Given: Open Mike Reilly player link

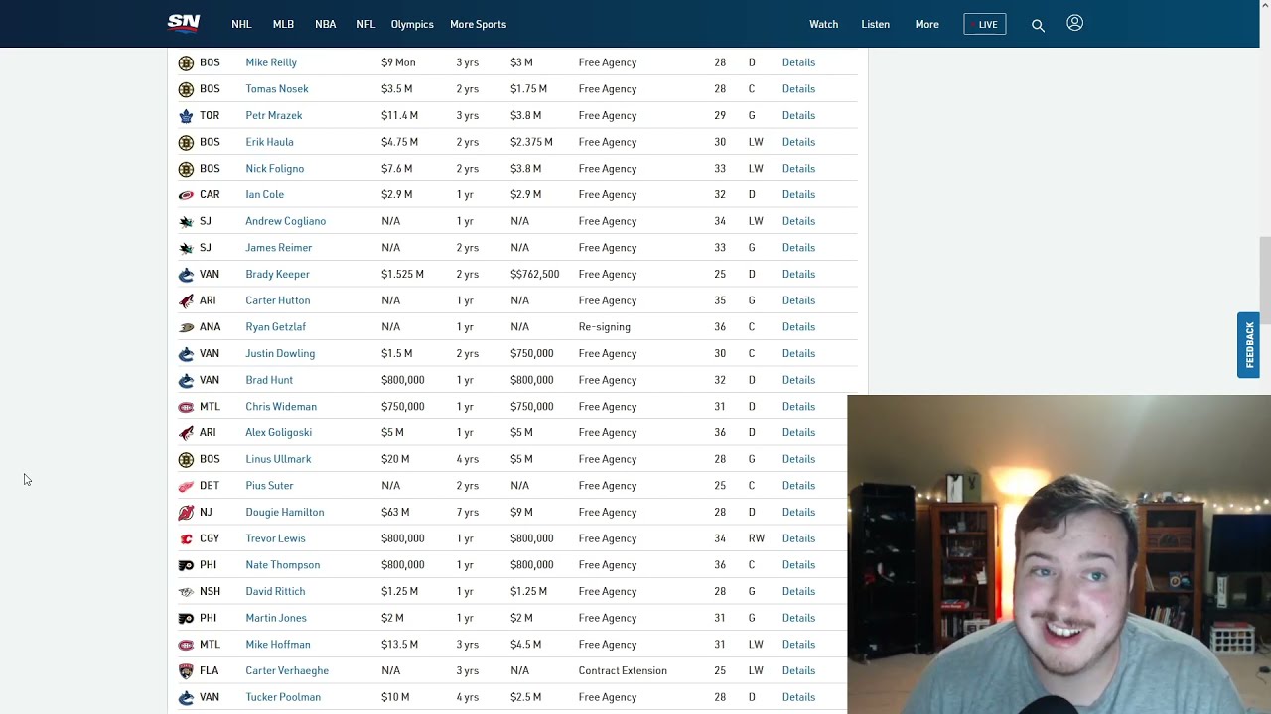Looking at the screenshot, I should 271,62.
